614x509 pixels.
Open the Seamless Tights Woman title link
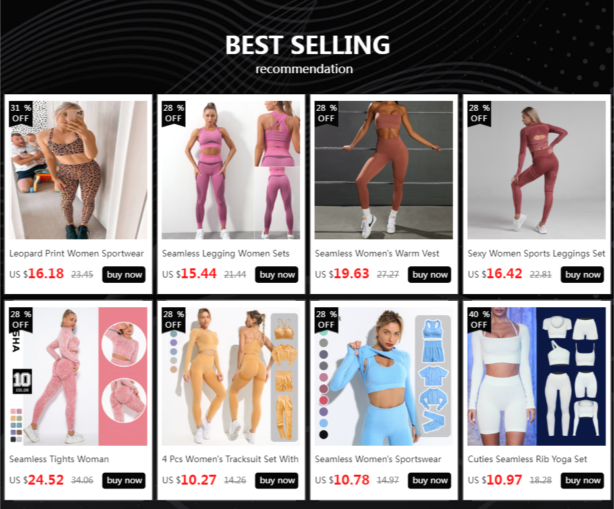pos(59,460)
